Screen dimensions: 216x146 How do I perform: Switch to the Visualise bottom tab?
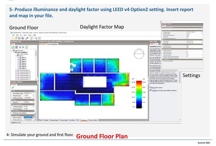(46, 120)
